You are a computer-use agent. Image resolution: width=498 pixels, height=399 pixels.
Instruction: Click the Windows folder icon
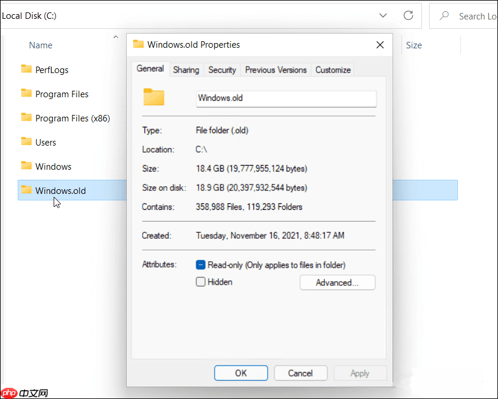(x=26, y=166)
